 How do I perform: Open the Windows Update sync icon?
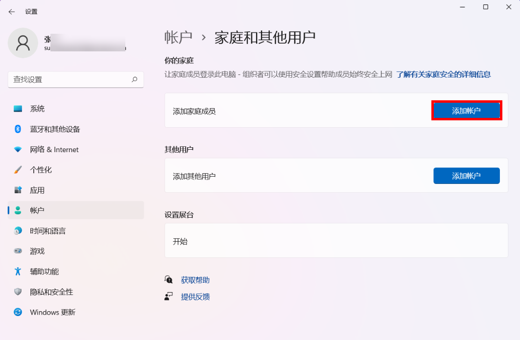click(18, 312)
